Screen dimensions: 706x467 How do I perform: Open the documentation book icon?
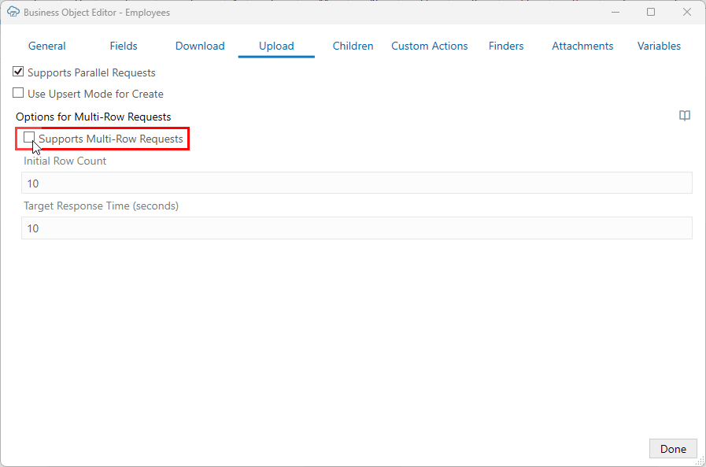click(684, 116)
